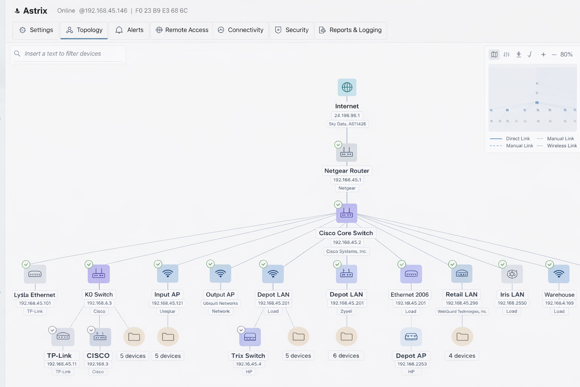Click the Cisco Core Switch icon
The image size is (580, 387).
point(346,214)
